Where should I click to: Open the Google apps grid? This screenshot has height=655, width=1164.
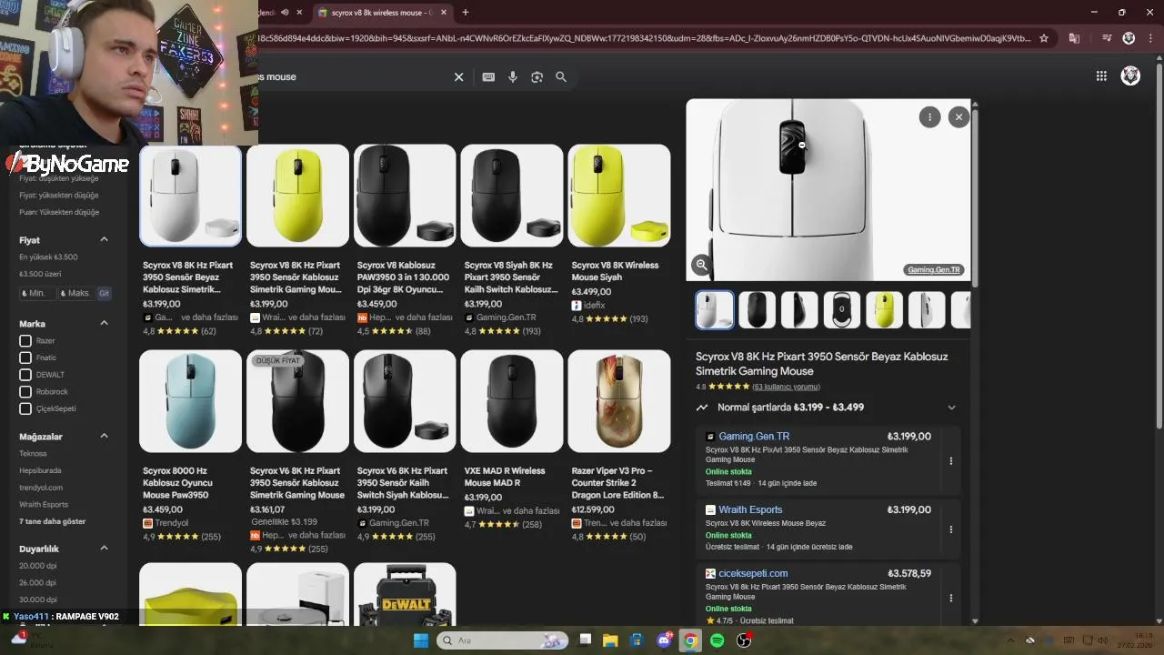tap(1101, 76)
